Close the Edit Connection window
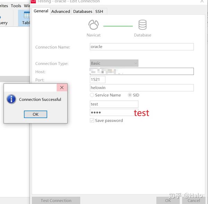The image size is (208, 204). point(202,1)
